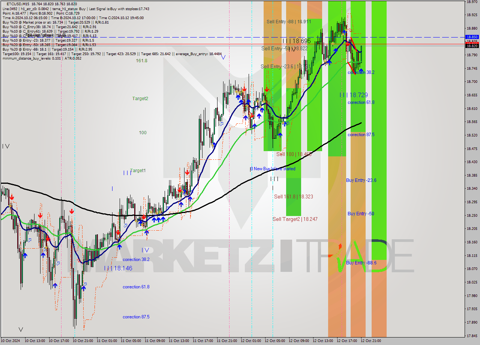The width and height of the screenshot is (480, 345).
Task: Click the 'Buy %10 @ C_Entry61' info line
Action: pos(50,31)
